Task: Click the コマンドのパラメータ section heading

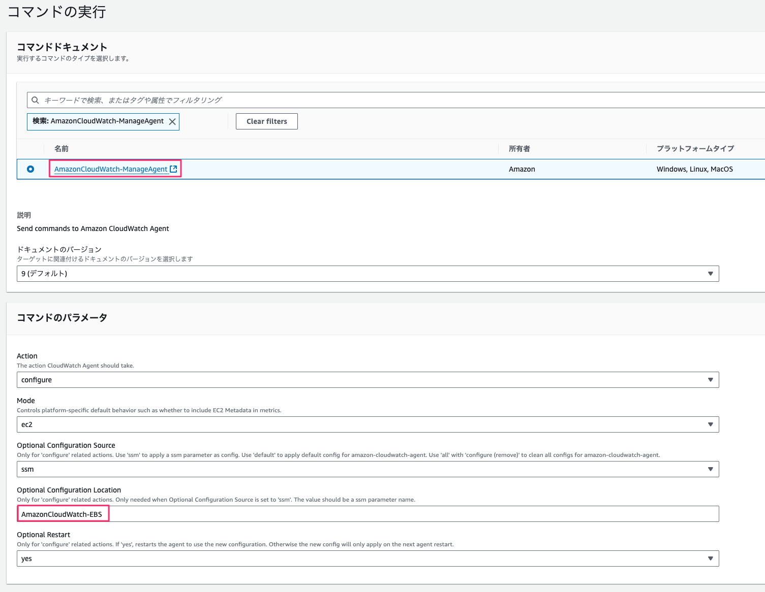Action: coord(62,318)
